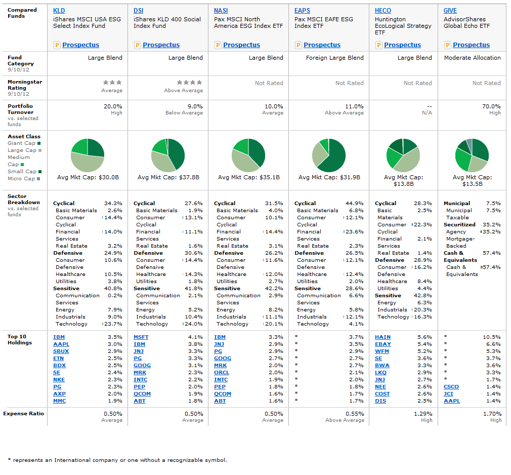
Task: Open the Prospectus link for Pax MSCI EAFE ESG
Action: tap(322, 45)
